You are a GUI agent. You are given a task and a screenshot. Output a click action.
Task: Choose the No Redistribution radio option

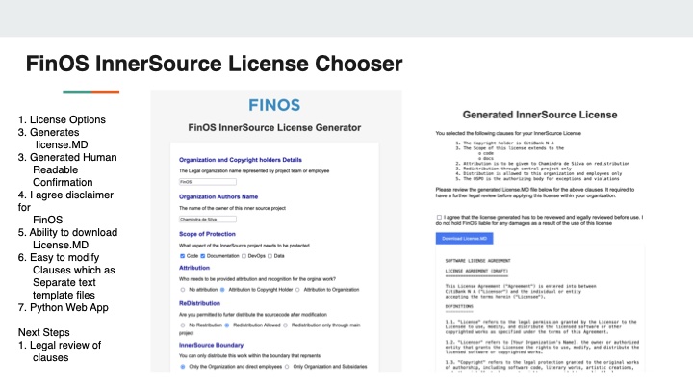(x=183, y=325)
